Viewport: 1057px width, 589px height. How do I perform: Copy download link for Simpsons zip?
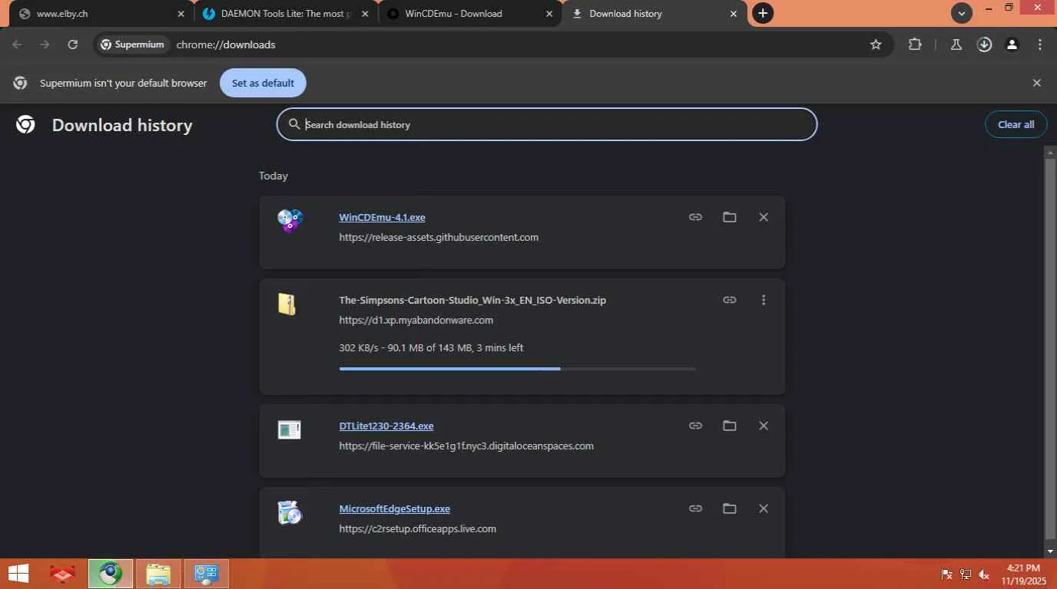[x=730, y=300]
